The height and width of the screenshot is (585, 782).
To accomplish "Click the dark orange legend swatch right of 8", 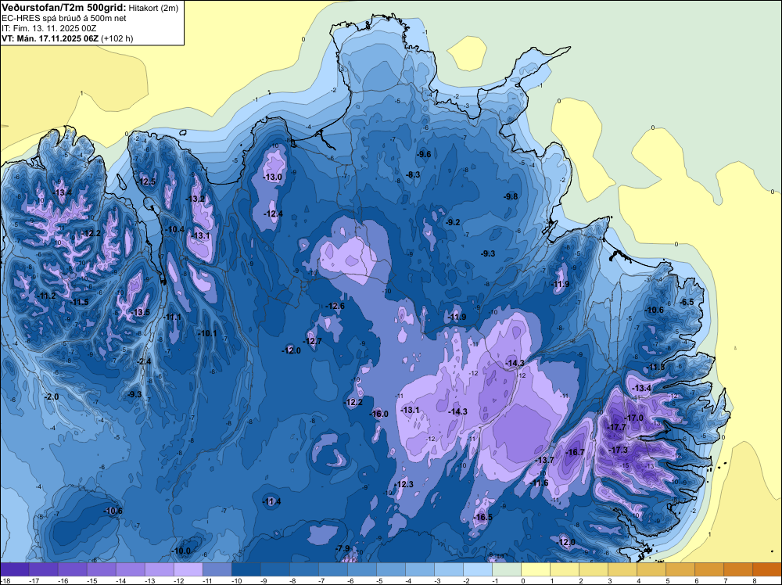I will (767, 569).
